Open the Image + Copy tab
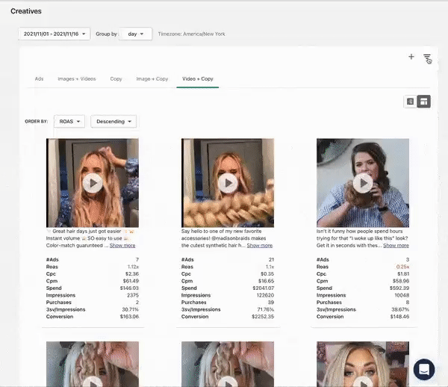The height and width of the screenshot is (387, 448). pos(152,78)
